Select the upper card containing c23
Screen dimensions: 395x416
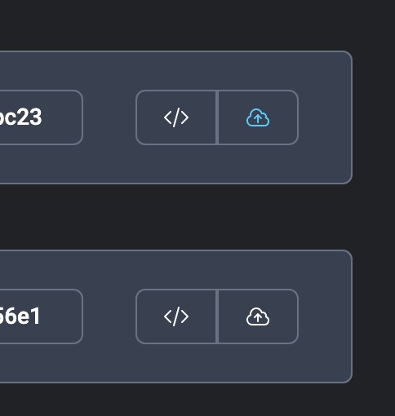176,117
